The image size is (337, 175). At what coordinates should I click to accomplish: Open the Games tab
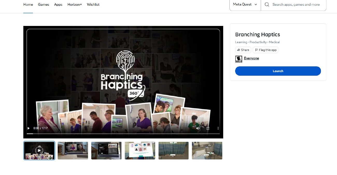[x=44, y=4]
